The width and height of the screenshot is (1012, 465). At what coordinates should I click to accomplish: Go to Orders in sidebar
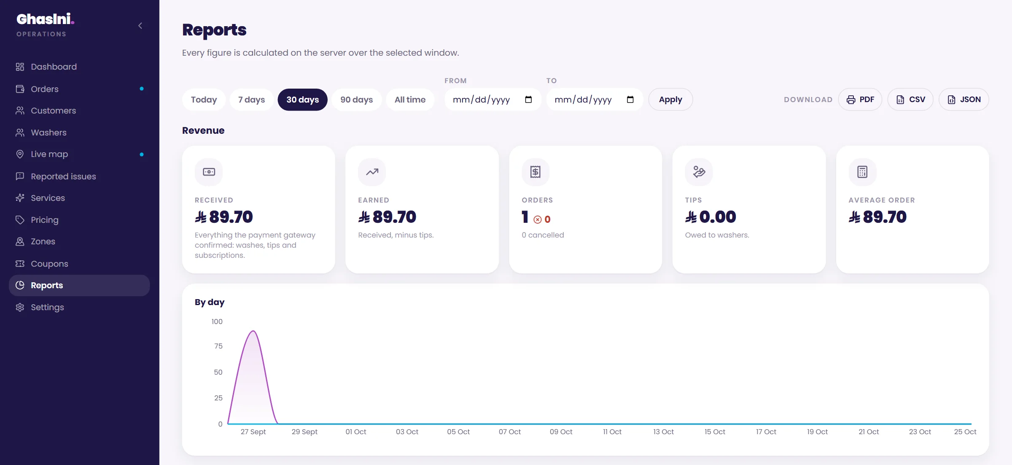point(79,89)
